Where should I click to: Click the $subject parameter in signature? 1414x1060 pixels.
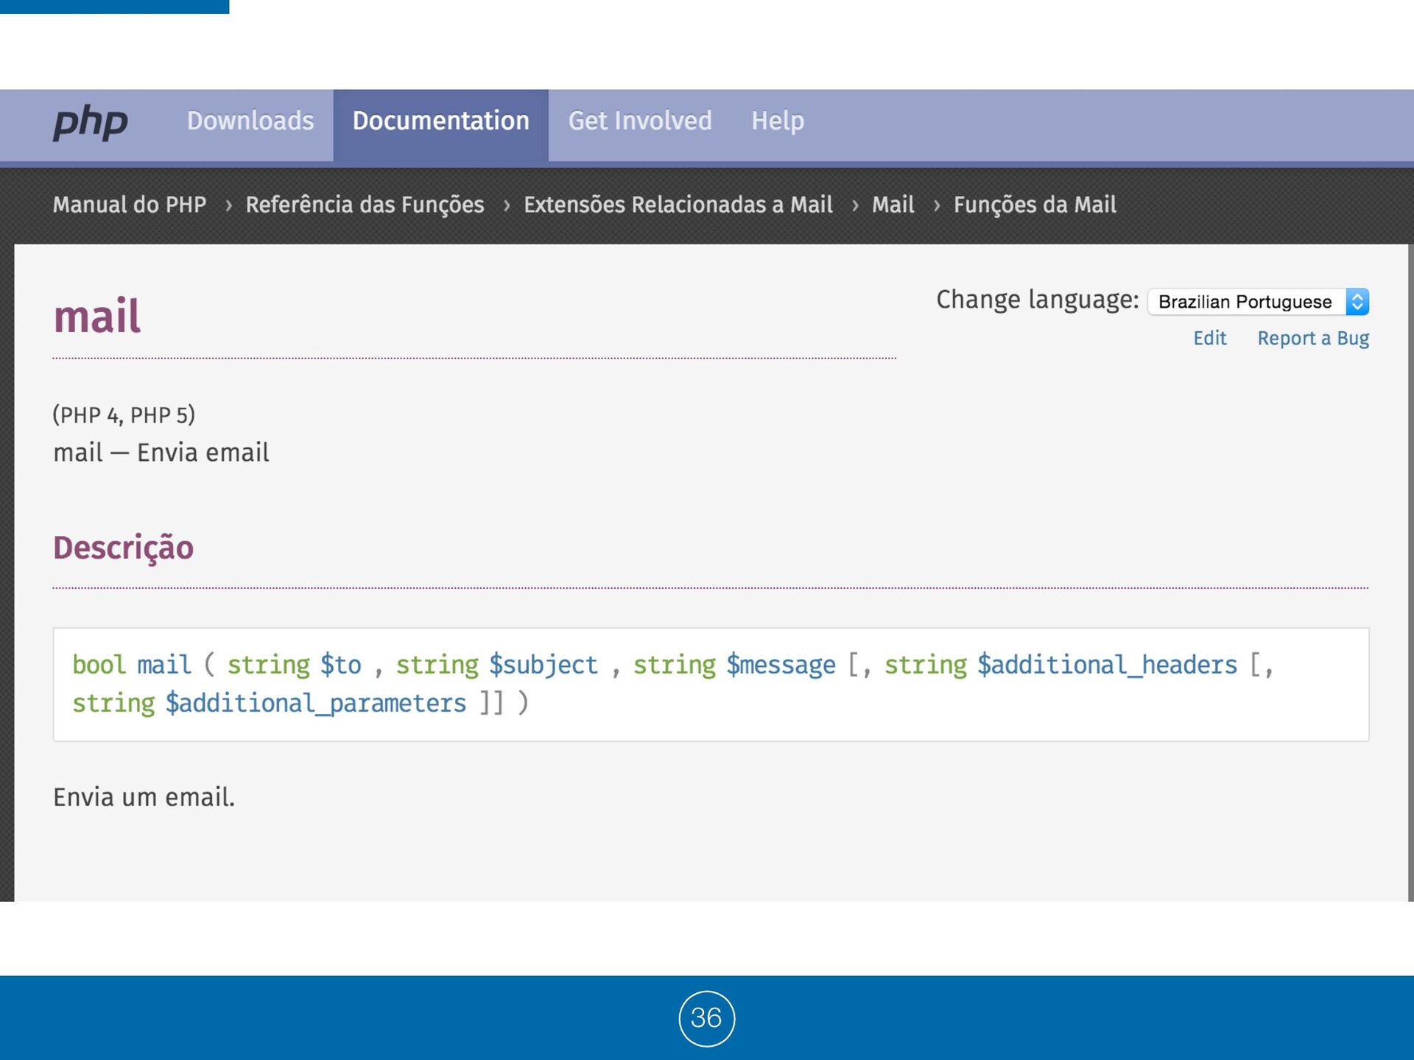pyautogui.click(x=544, y=665)
